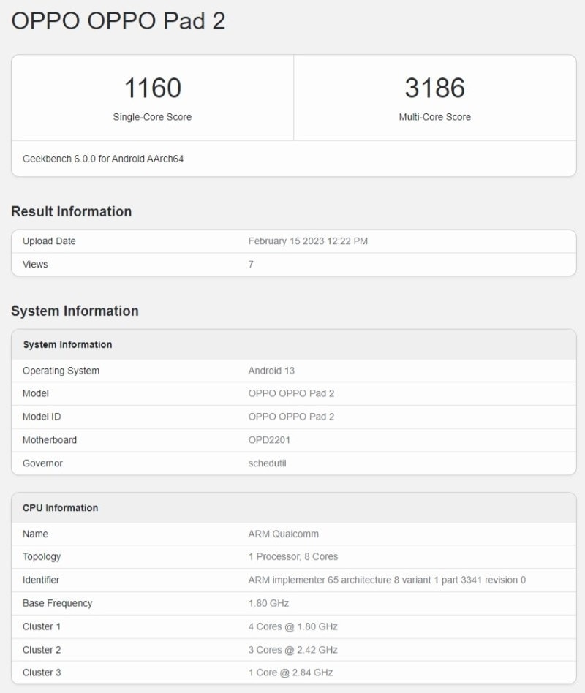Click the System Information table header

coord(67,345)
